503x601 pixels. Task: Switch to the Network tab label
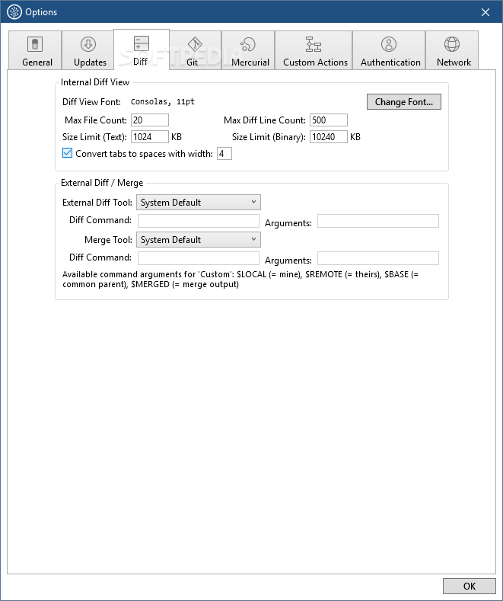point(454,62)
